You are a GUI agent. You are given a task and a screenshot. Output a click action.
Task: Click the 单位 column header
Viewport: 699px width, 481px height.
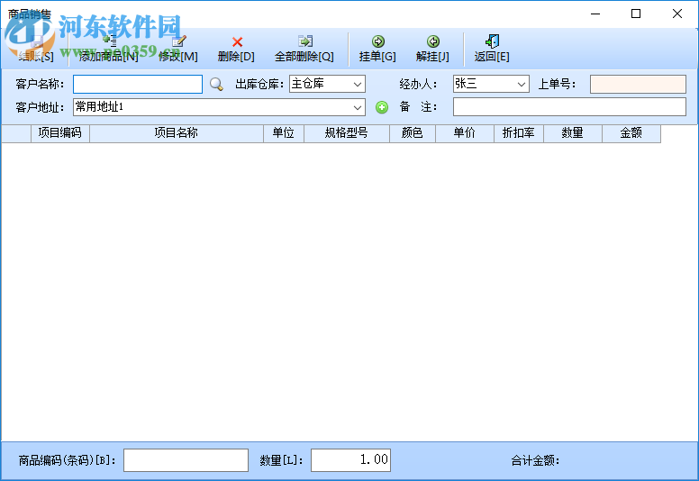(284, 133)
